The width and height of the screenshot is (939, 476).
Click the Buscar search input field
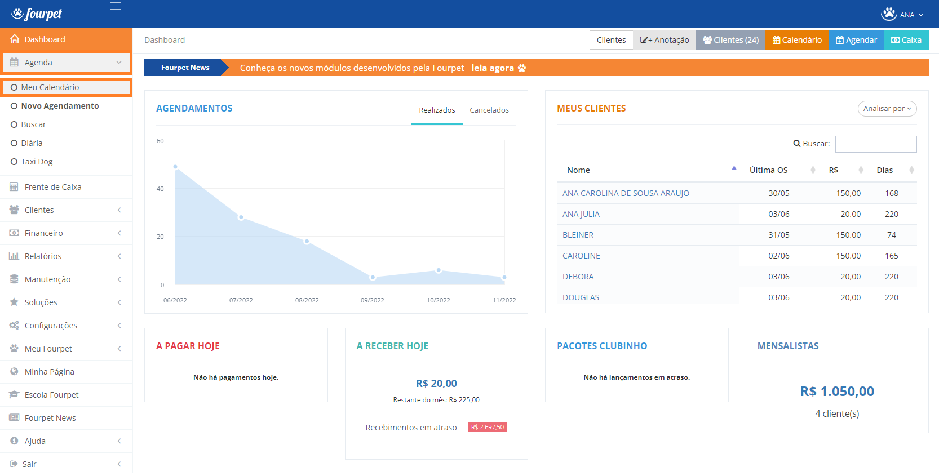click(x=876, y=144)
